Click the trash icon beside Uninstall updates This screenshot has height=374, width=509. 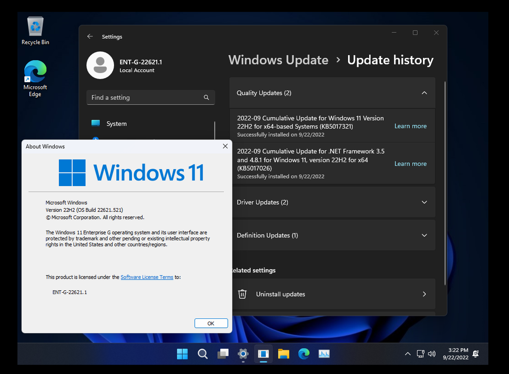(x=242, y=294)
